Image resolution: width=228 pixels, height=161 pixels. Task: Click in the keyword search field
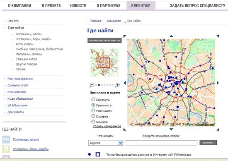(161, 143)
